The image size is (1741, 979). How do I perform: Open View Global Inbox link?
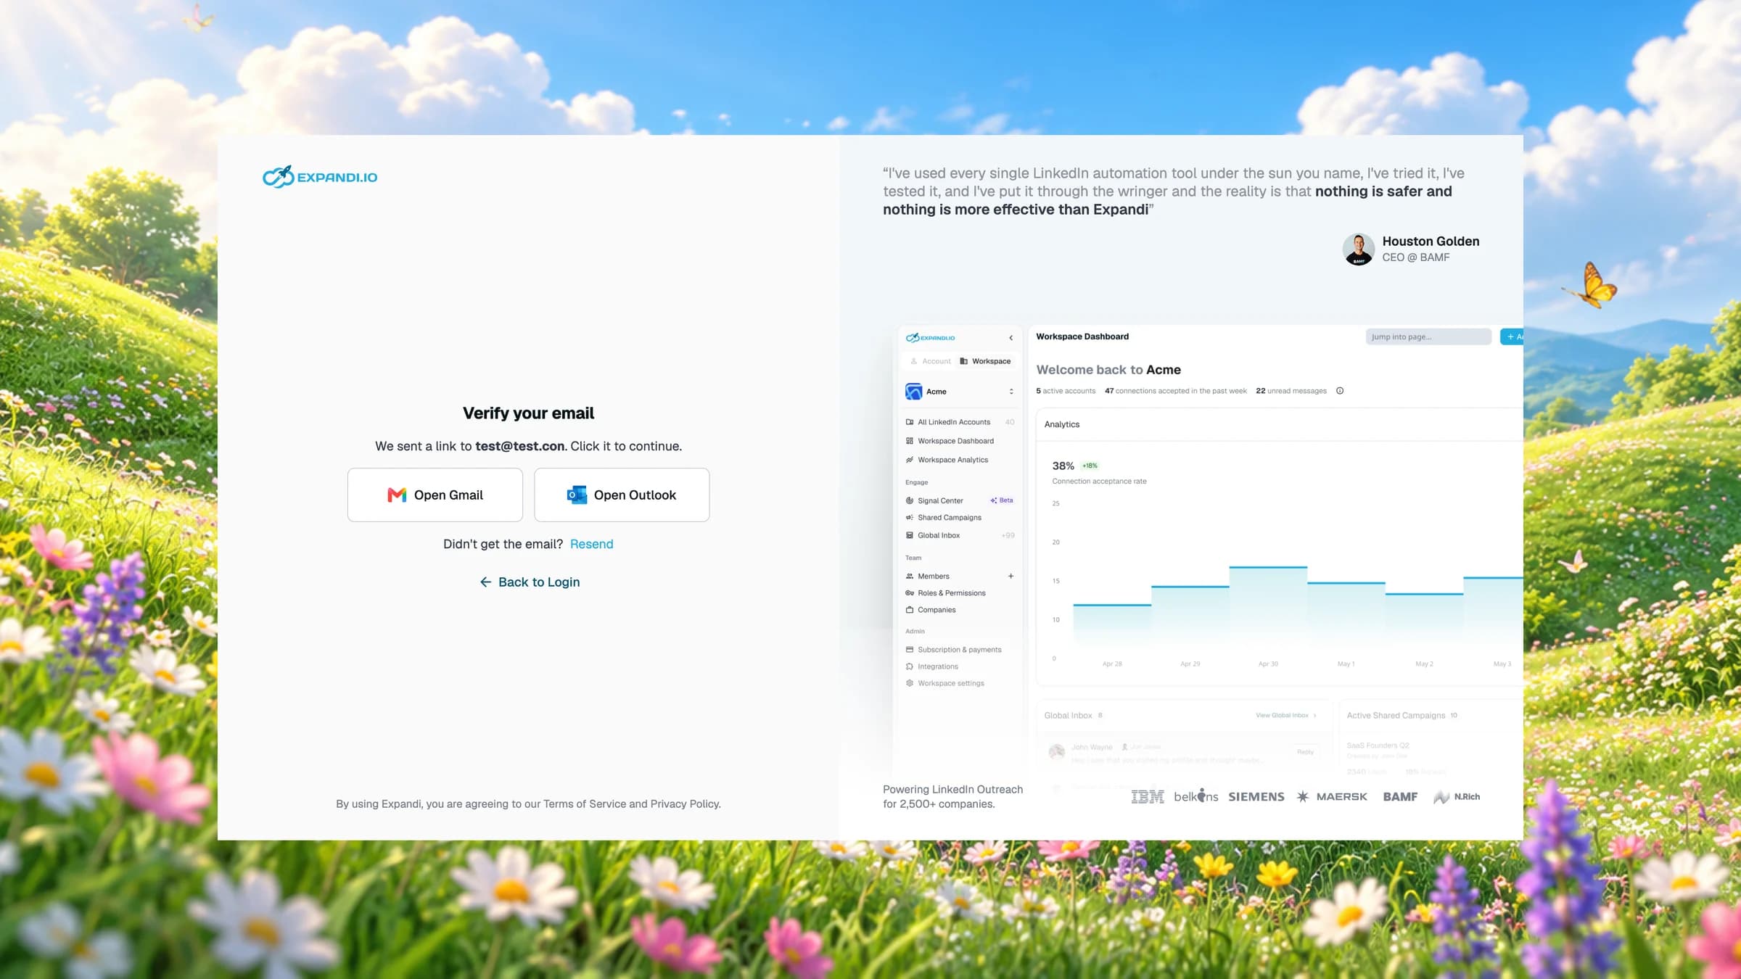(x=1285, y=715)
